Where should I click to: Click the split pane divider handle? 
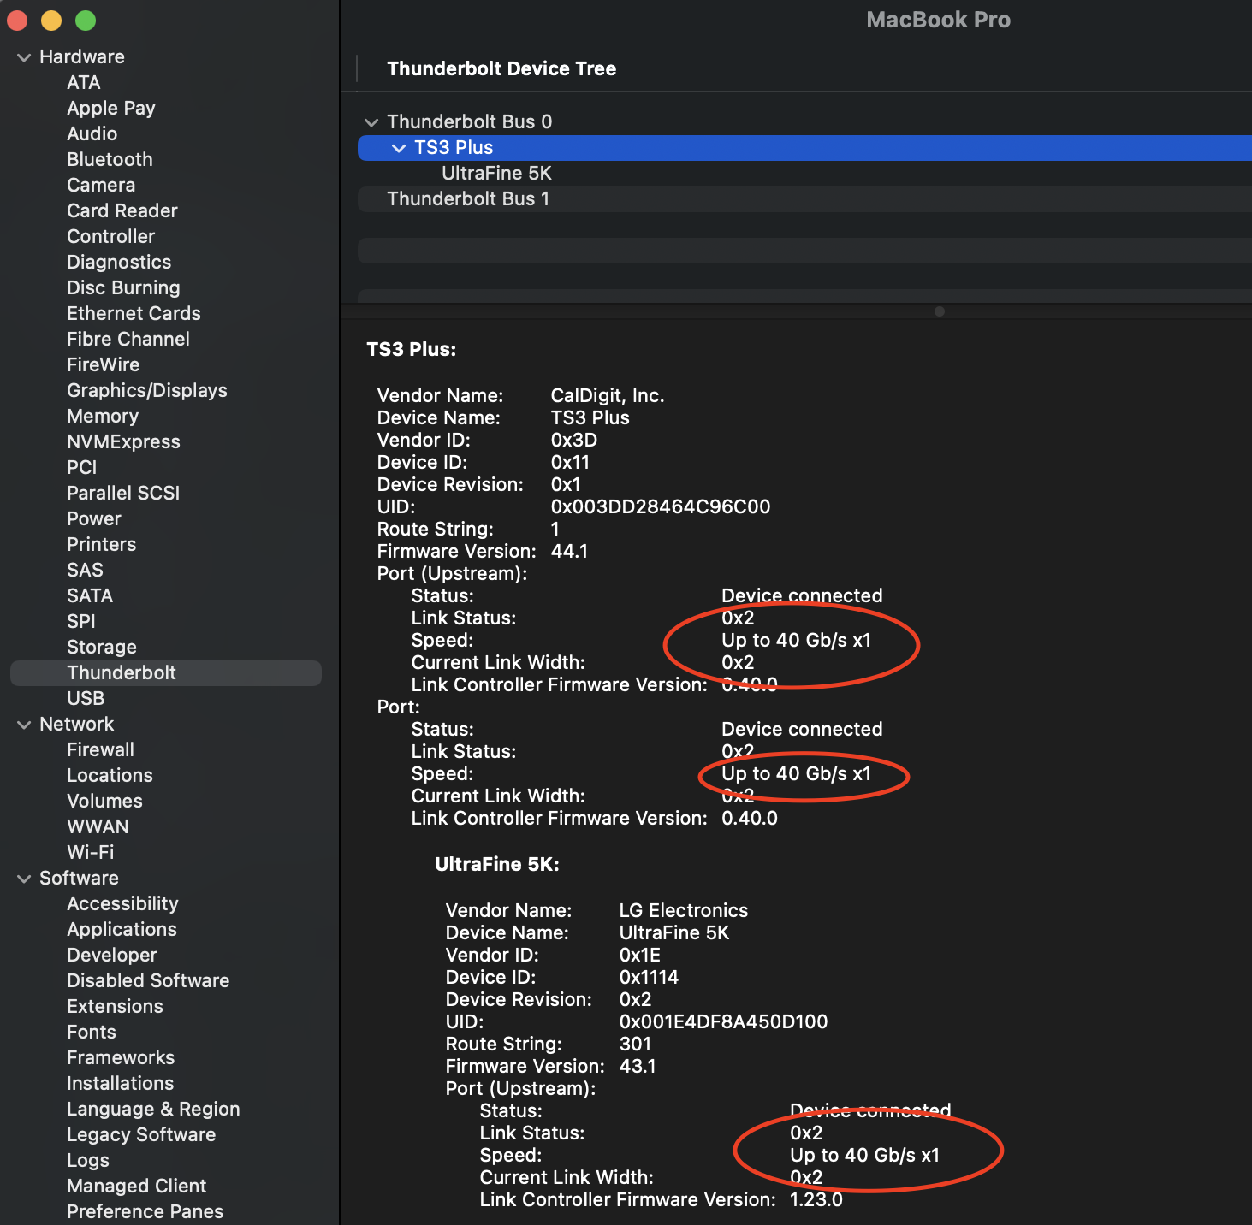(x=940, y=311)
